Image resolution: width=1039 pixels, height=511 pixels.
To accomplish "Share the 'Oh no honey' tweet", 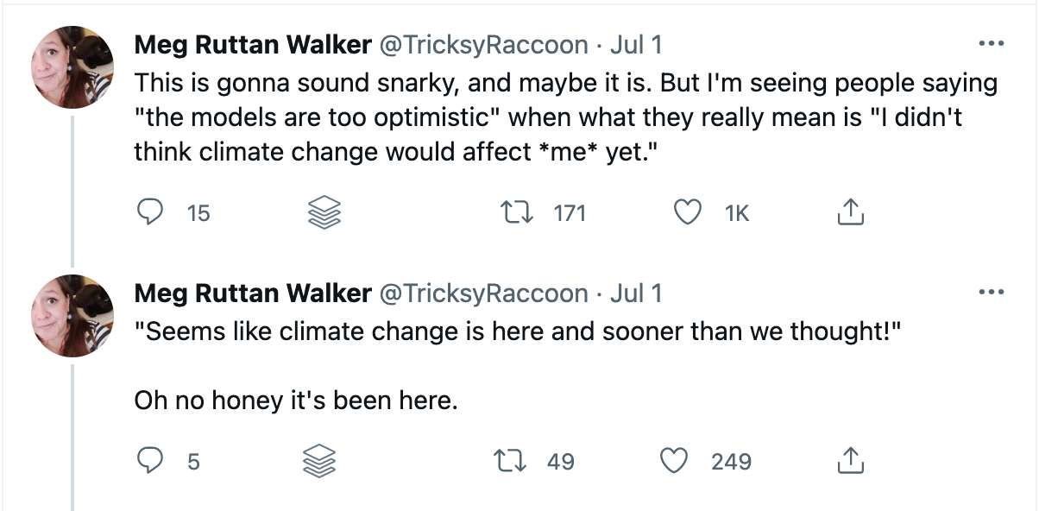I will 850,461.
